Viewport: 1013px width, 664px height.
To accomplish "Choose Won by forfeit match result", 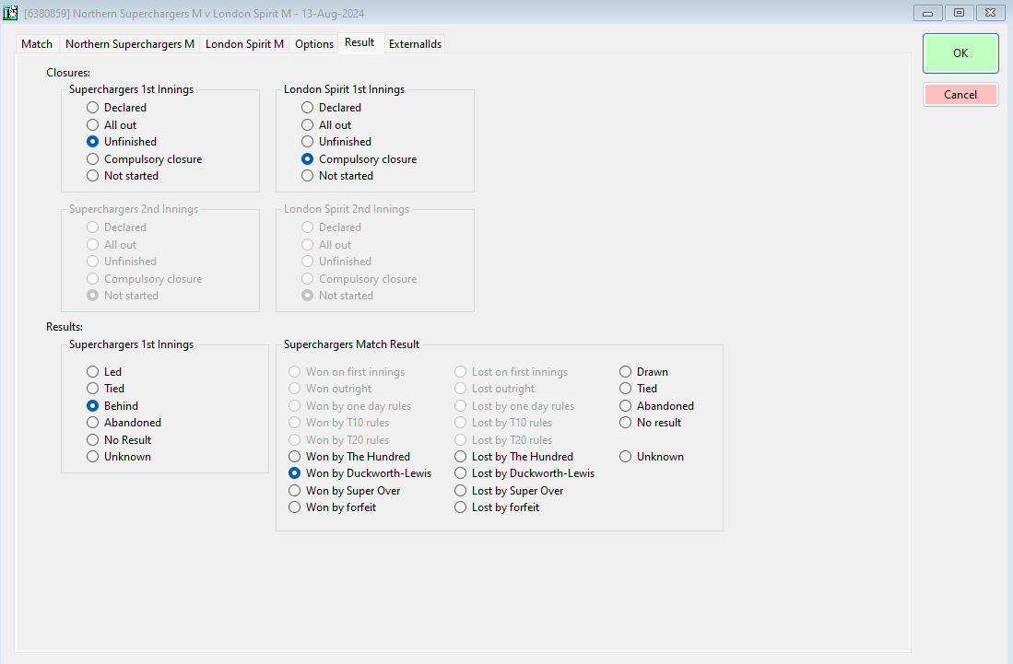I will 332,507.
